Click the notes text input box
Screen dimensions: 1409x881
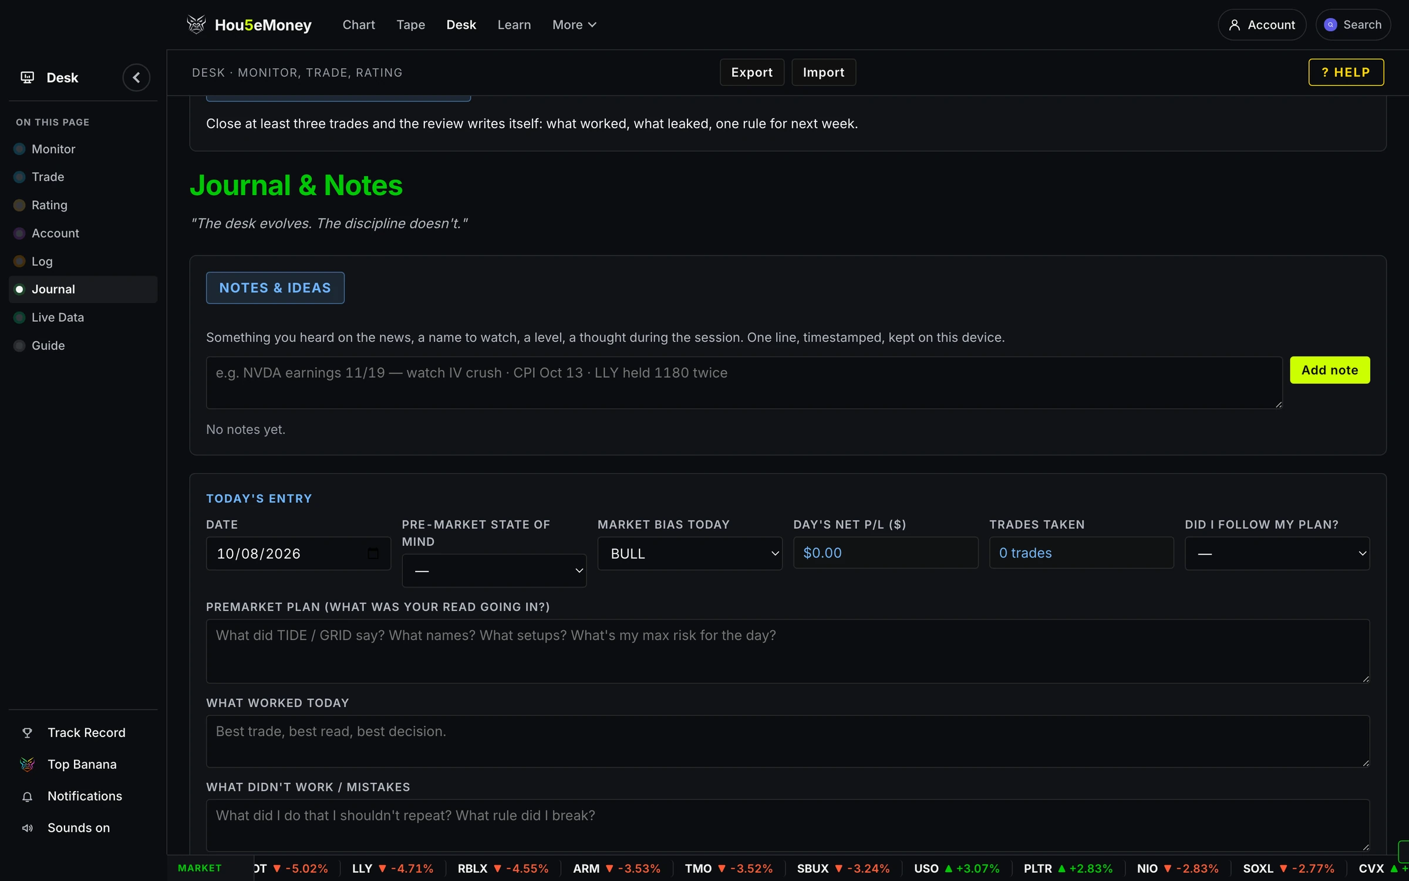[744, 383]
